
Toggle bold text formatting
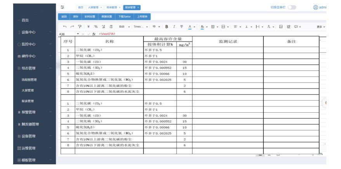click(166, 27)
